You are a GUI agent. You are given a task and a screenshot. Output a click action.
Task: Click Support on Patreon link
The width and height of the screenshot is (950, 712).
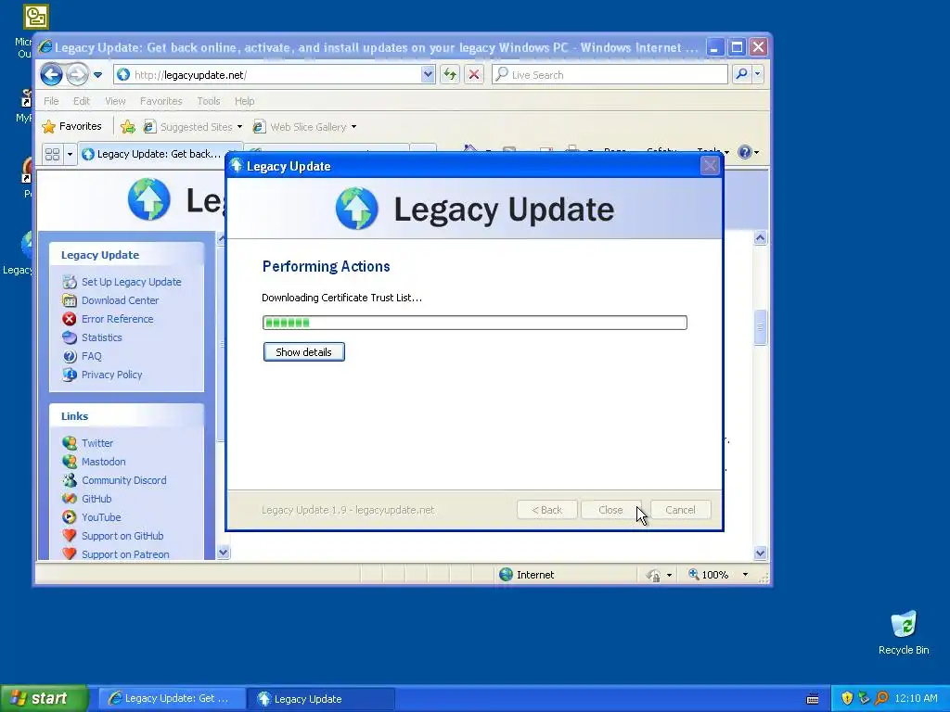coord(125,554)
